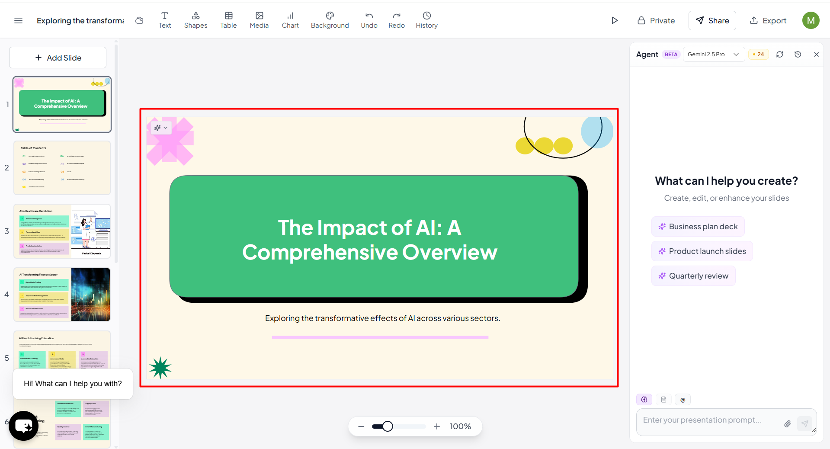The height and width of the screenshot is (449, 830).
Task: Start the slideshow with the play icon
Action: click(614, 20)
